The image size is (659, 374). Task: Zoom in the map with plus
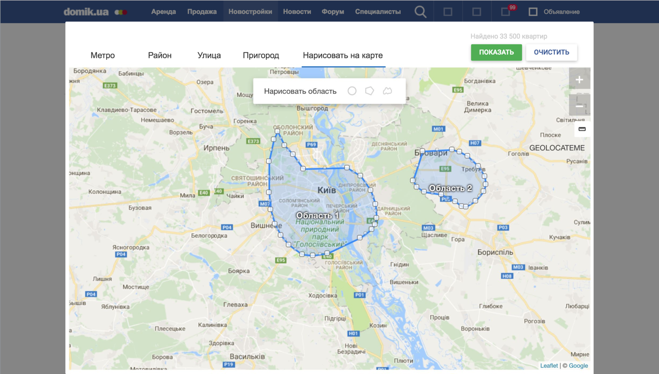579,80
